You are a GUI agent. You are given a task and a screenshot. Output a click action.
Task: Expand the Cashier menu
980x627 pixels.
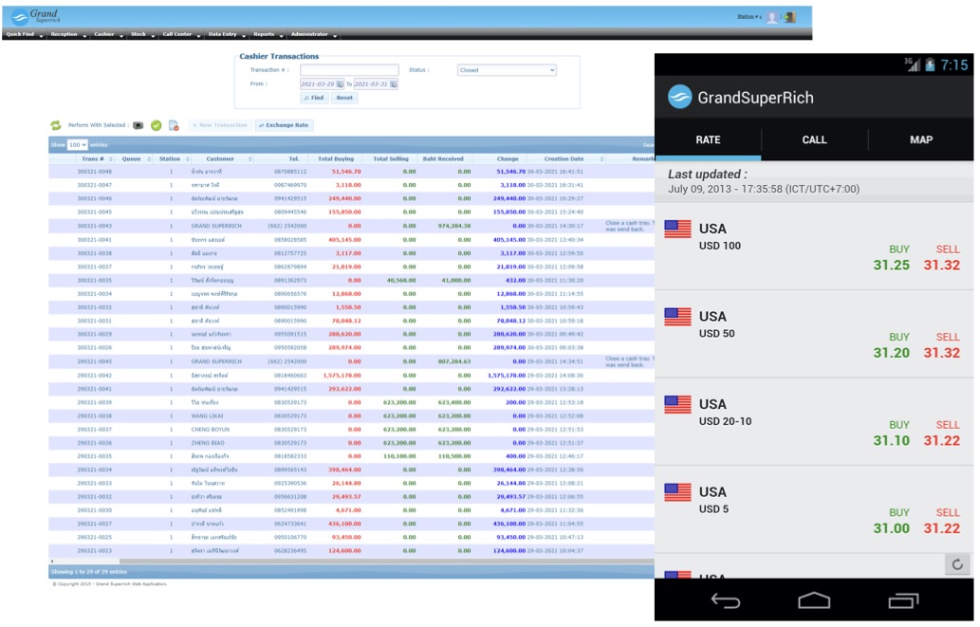tap(106, 34)
